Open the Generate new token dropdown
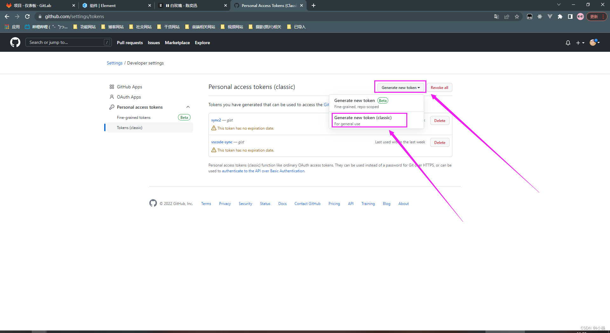 400,88
